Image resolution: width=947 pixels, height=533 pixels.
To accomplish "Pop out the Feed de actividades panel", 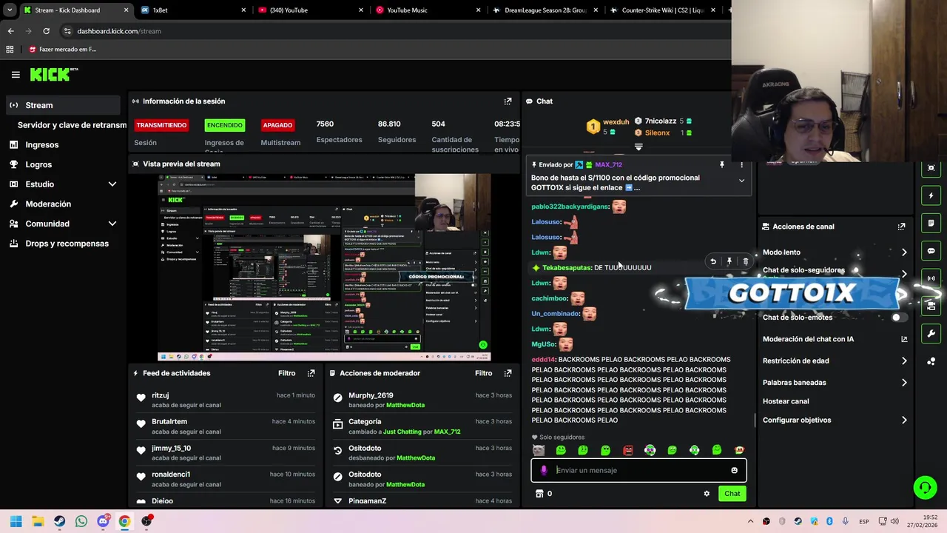I will click(311, 373).
